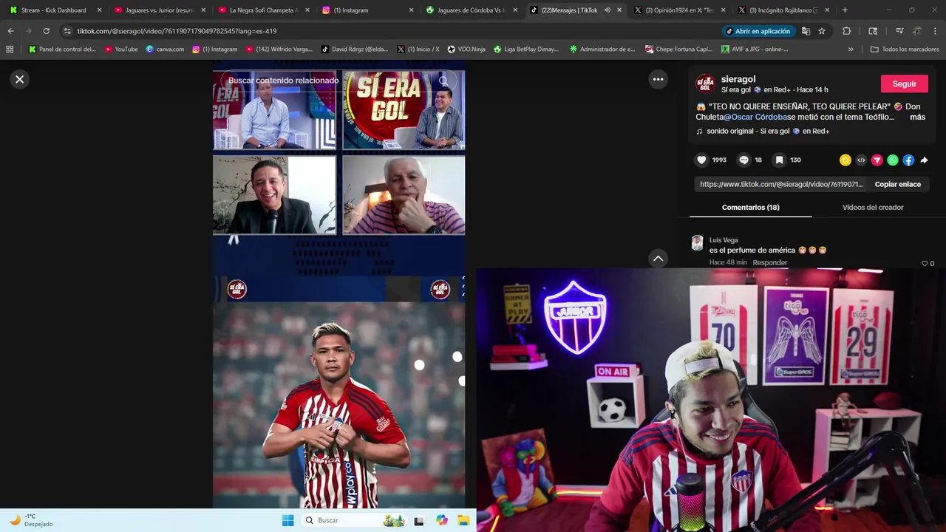This screenshot has height=532, width=946.
Task: Switch to Instagram browser tab
Action: pos(367,10)
